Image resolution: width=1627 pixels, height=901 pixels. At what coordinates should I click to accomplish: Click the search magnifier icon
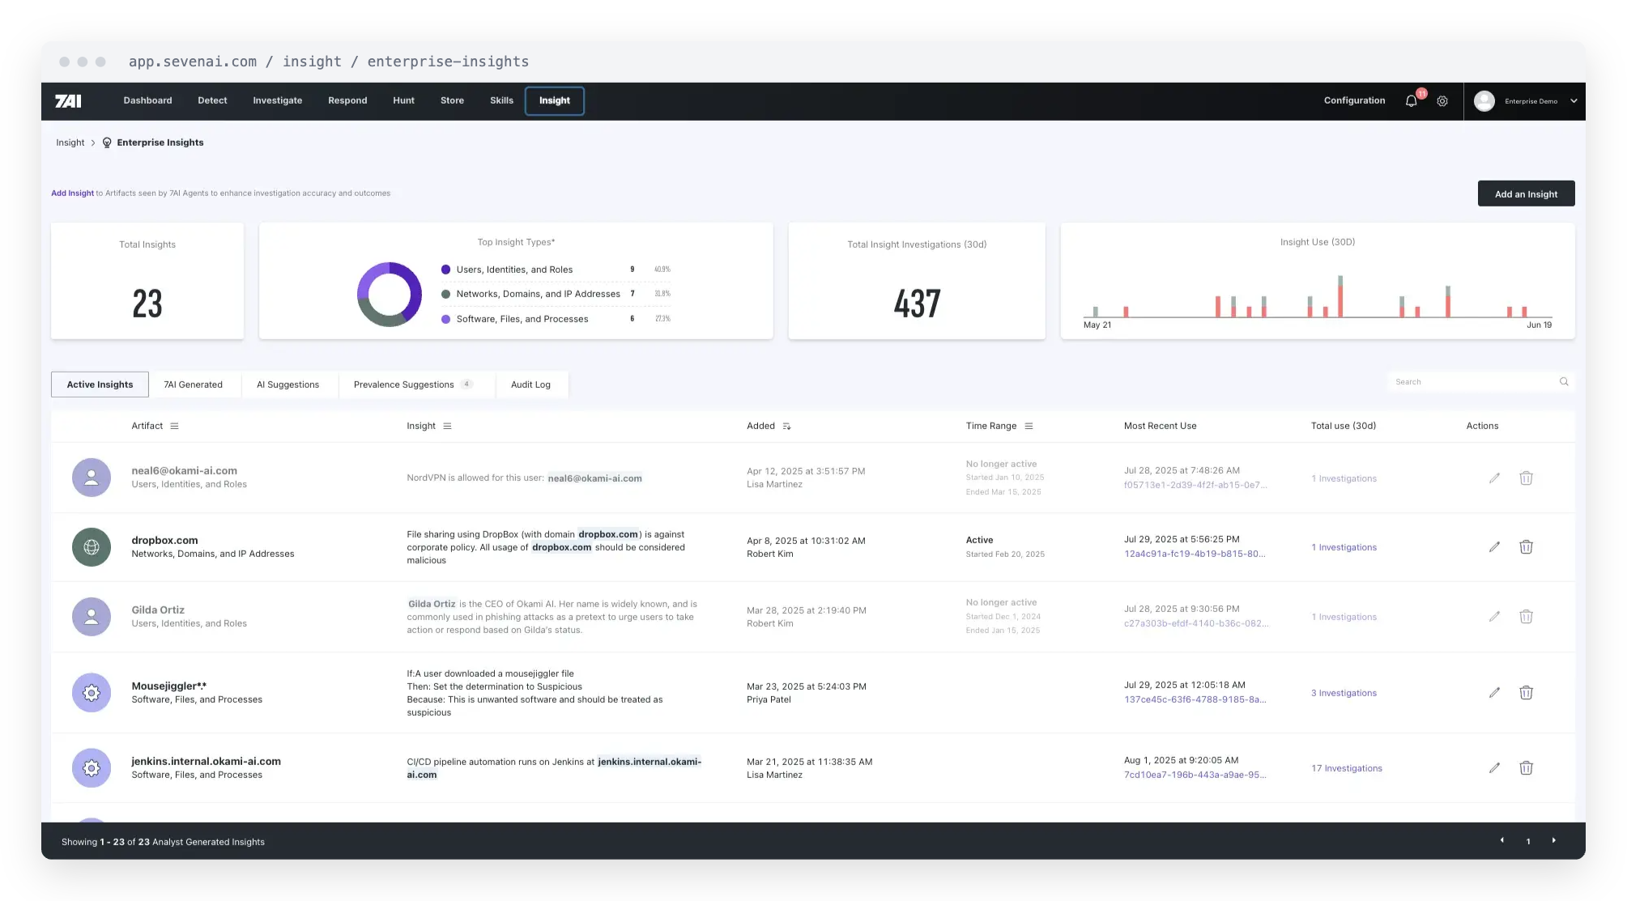click(1564, 382)
